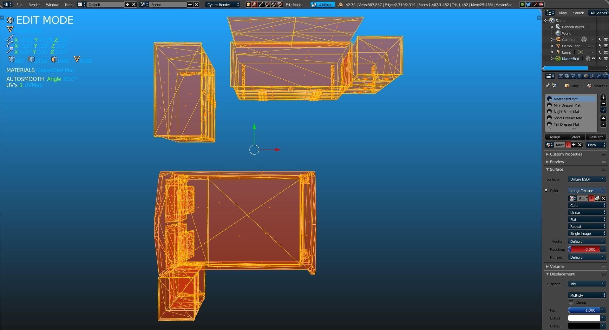Click the Color1 white swatch
The image size is (609, 330).
pos(584,318)
